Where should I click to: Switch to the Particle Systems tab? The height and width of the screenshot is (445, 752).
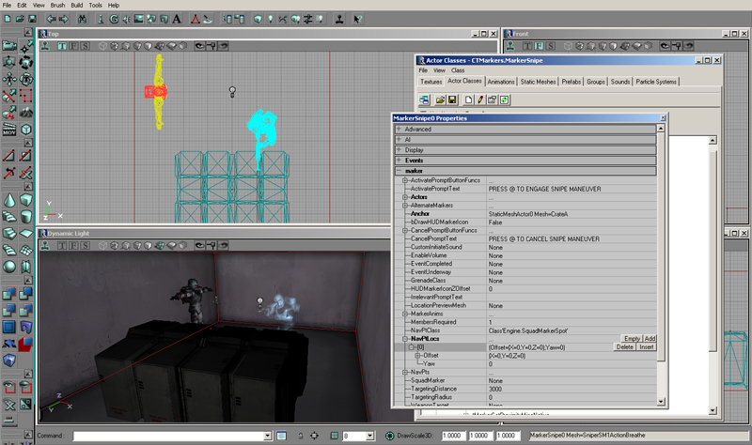click(656, 82)
